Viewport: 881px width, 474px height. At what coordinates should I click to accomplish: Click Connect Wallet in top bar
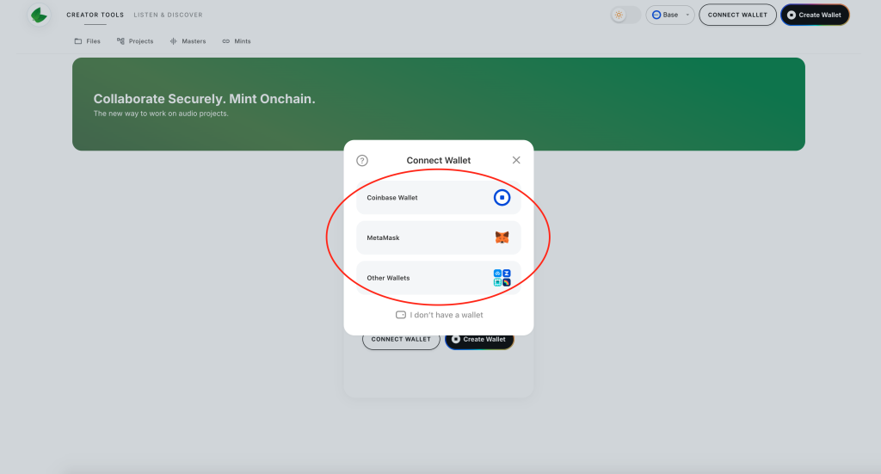tap(737, 15)
